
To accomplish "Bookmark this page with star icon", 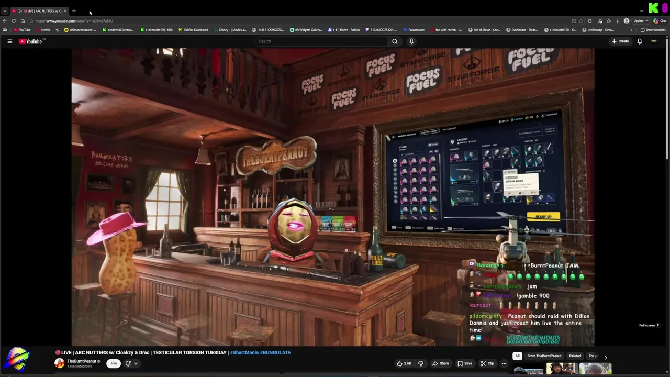I will pyautogui.click(x=581, y=21).
